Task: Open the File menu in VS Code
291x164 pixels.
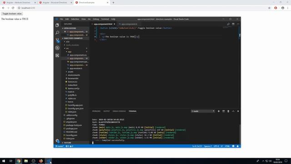Action: coord(61,19)
